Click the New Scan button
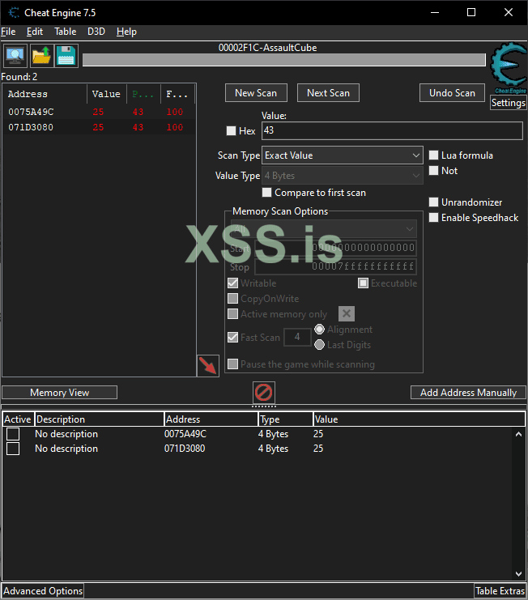528x600 pixels. click(x=256, y=93)
